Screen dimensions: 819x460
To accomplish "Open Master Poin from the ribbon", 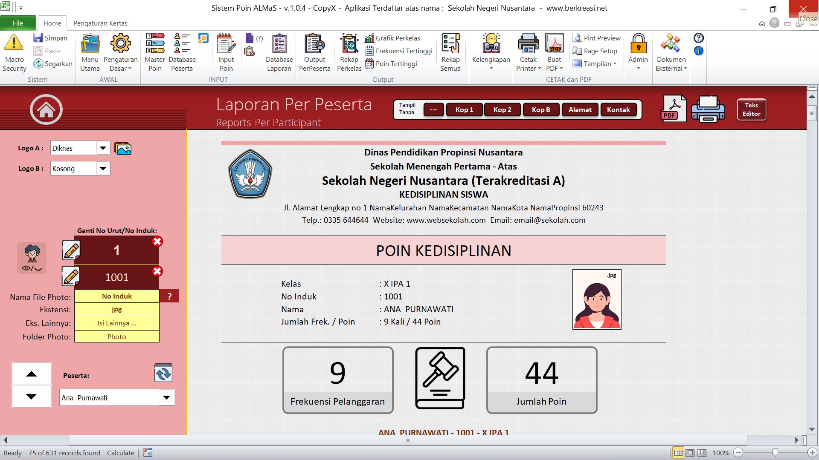I will tap(155, 52).
